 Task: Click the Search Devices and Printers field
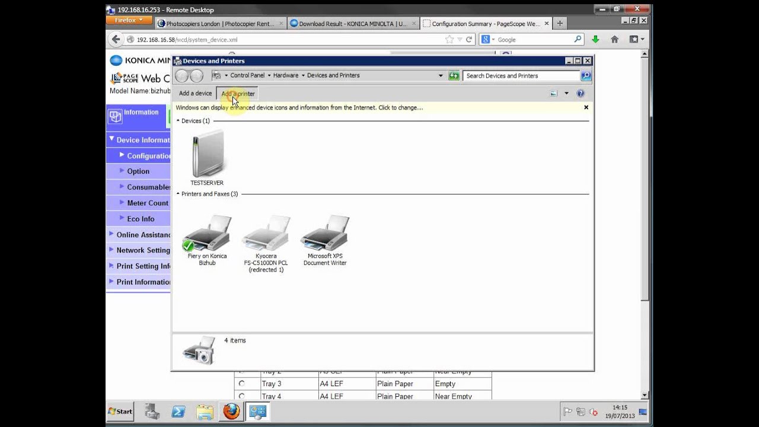click(x=522, y=76)
